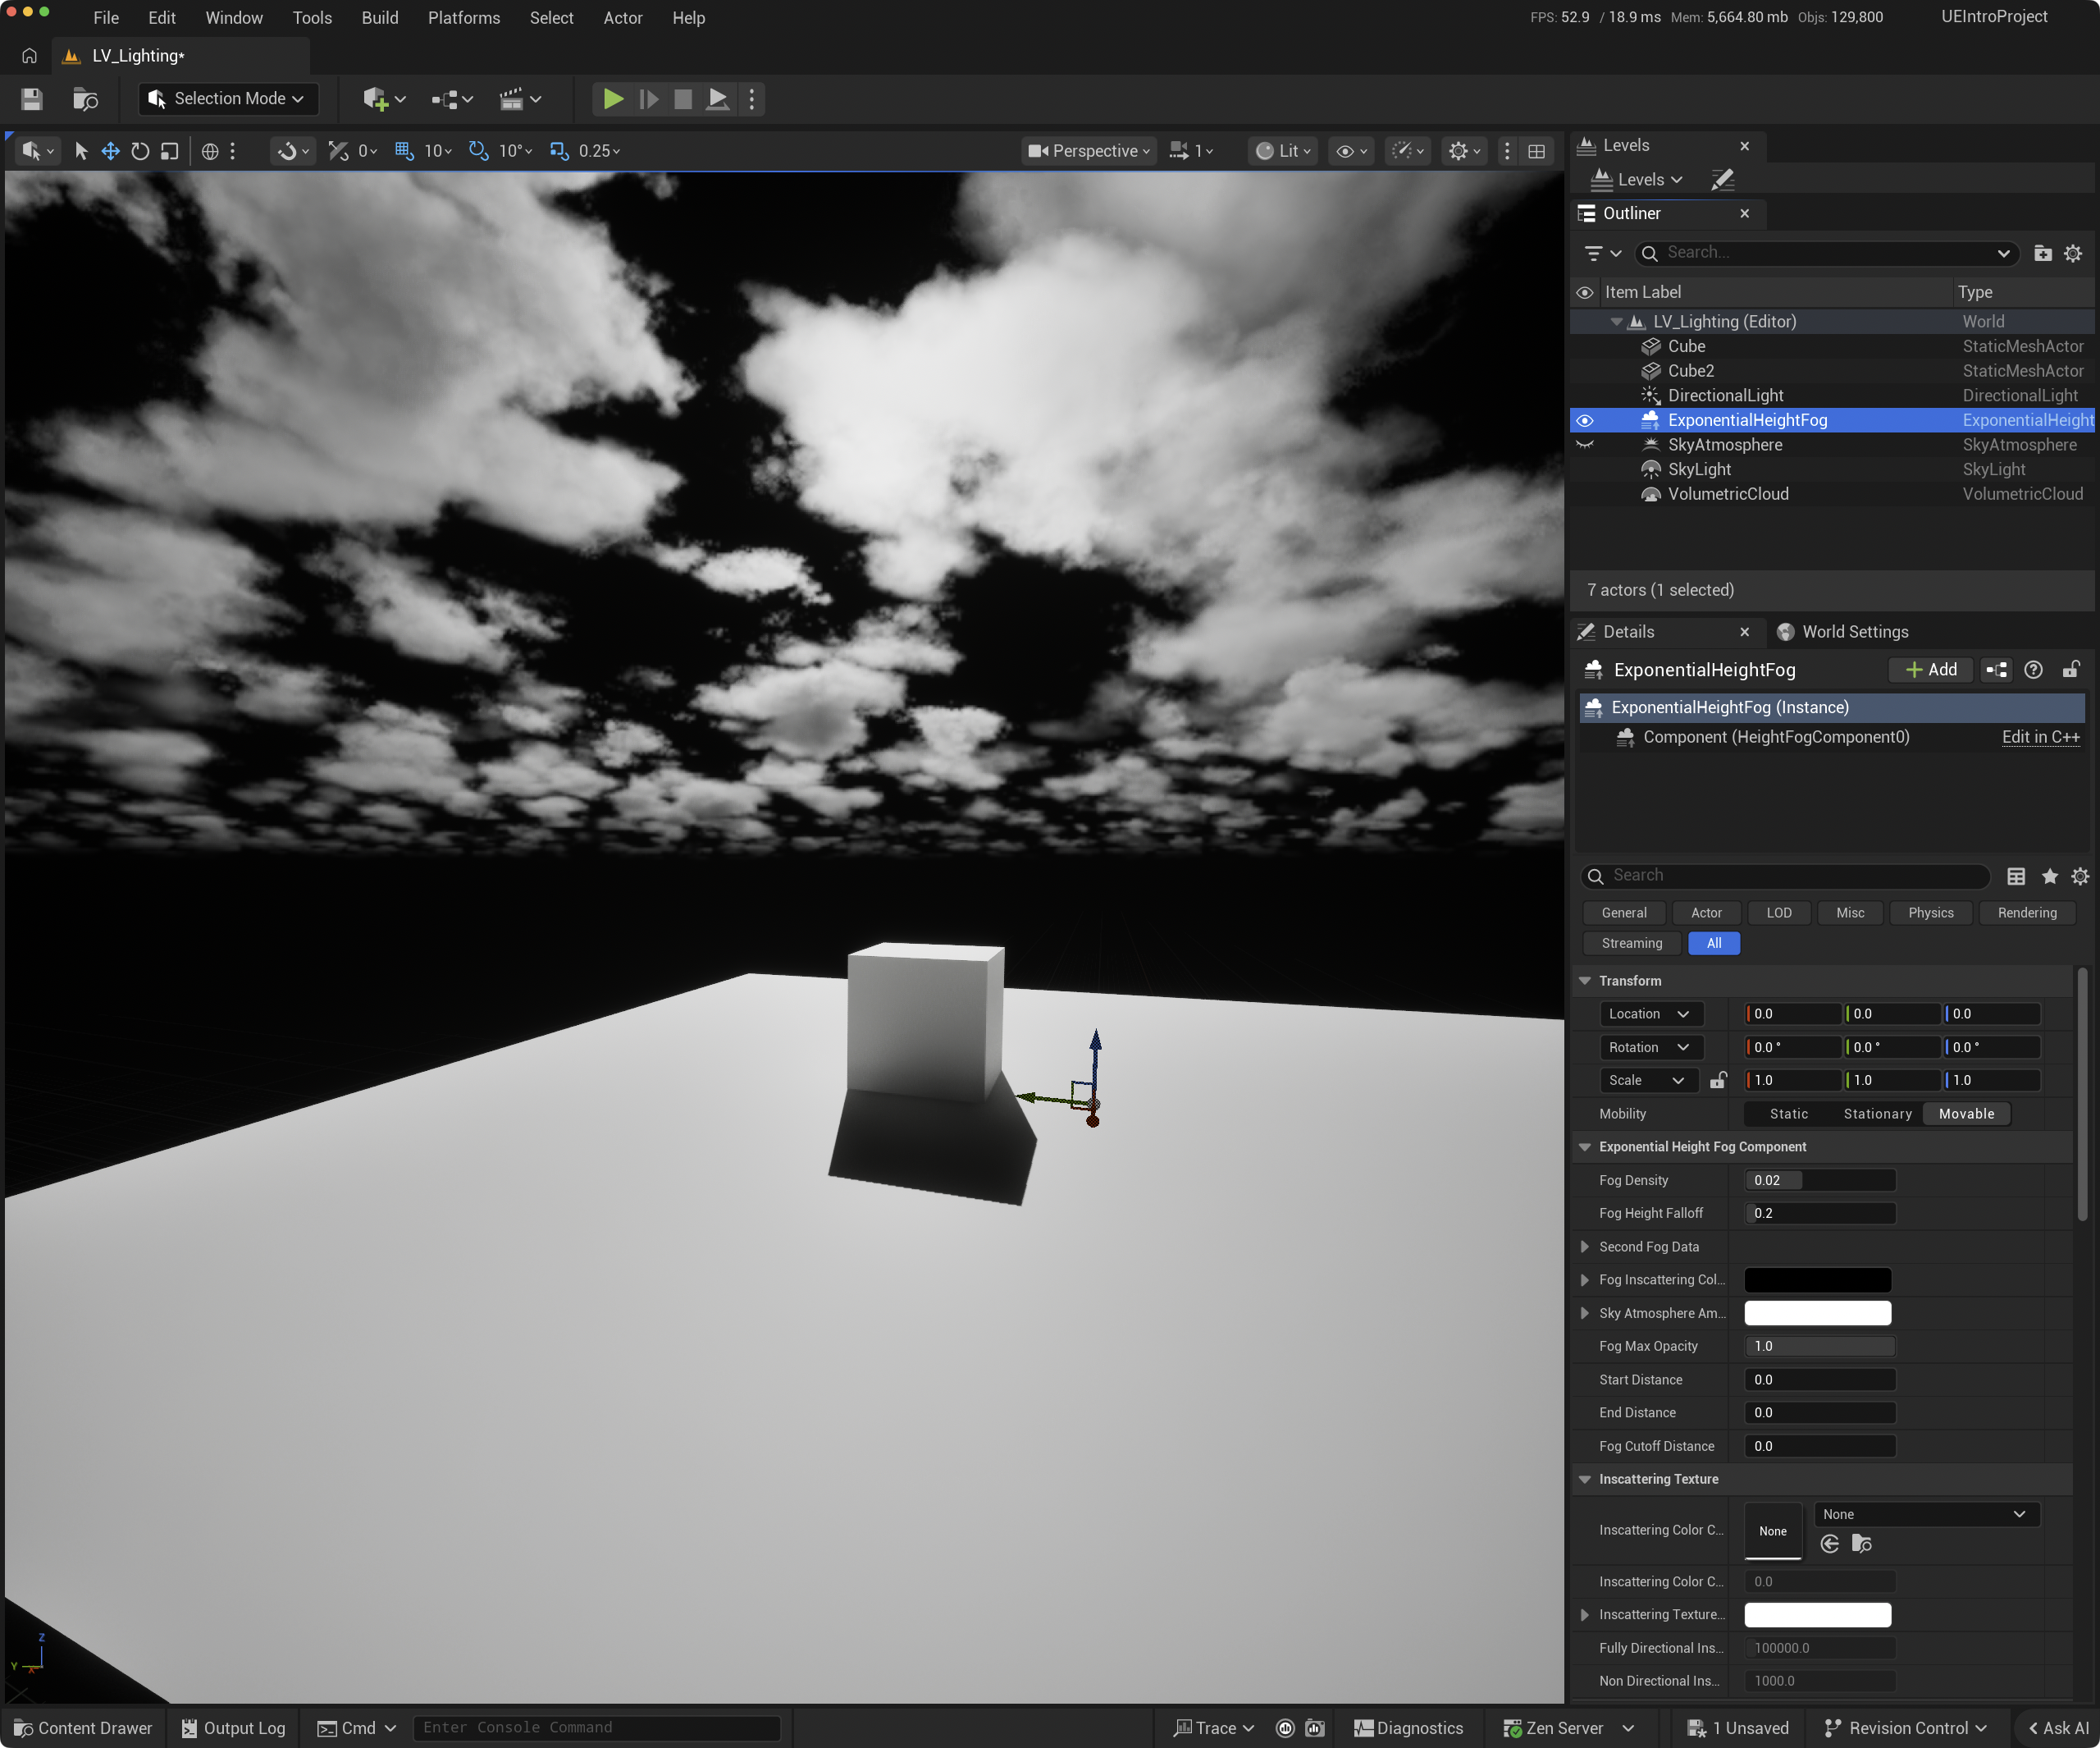Show the hidden SkyAtmosphere actor
Viewport: 2100px width, 1748px height.
tap(1585, 446)
